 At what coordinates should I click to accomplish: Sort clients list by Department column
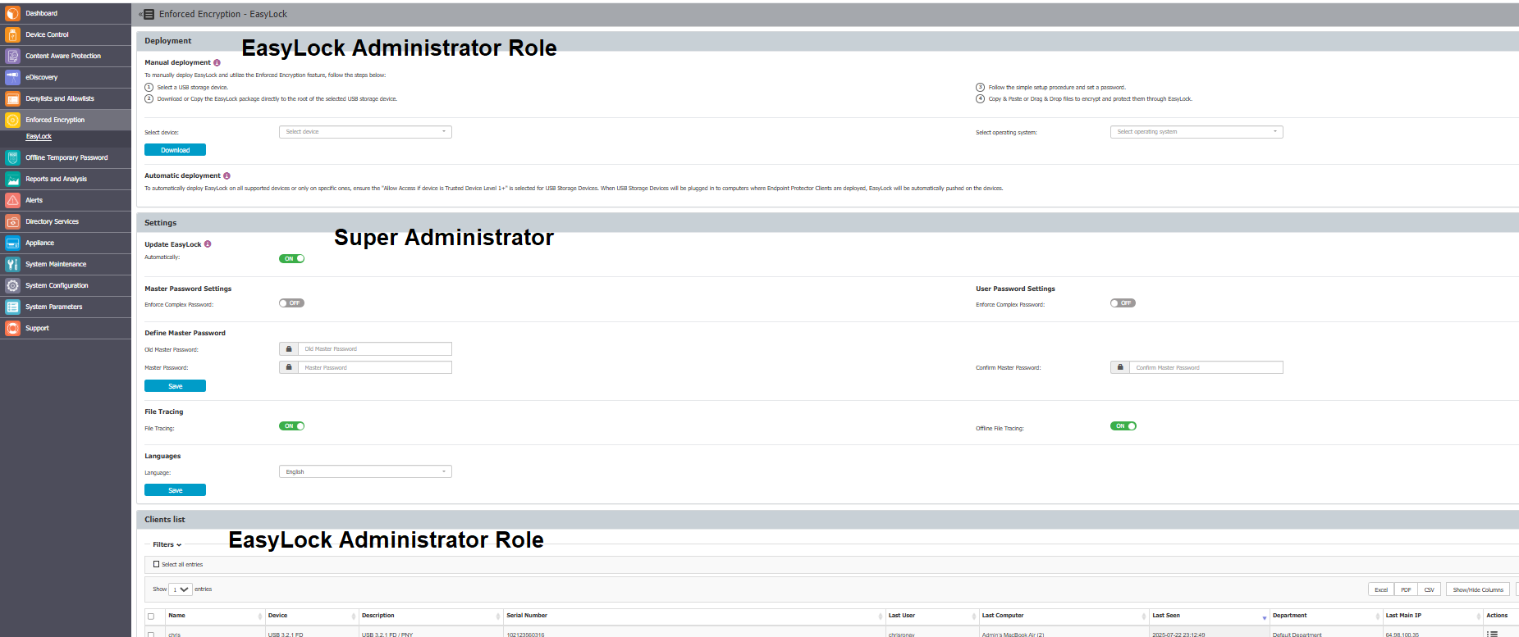pos(1325,616)
